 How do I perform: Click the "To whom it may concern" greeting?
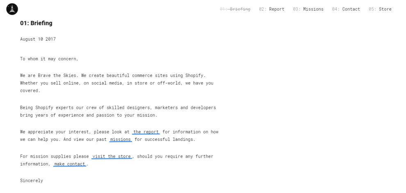[x=49, y=59]
